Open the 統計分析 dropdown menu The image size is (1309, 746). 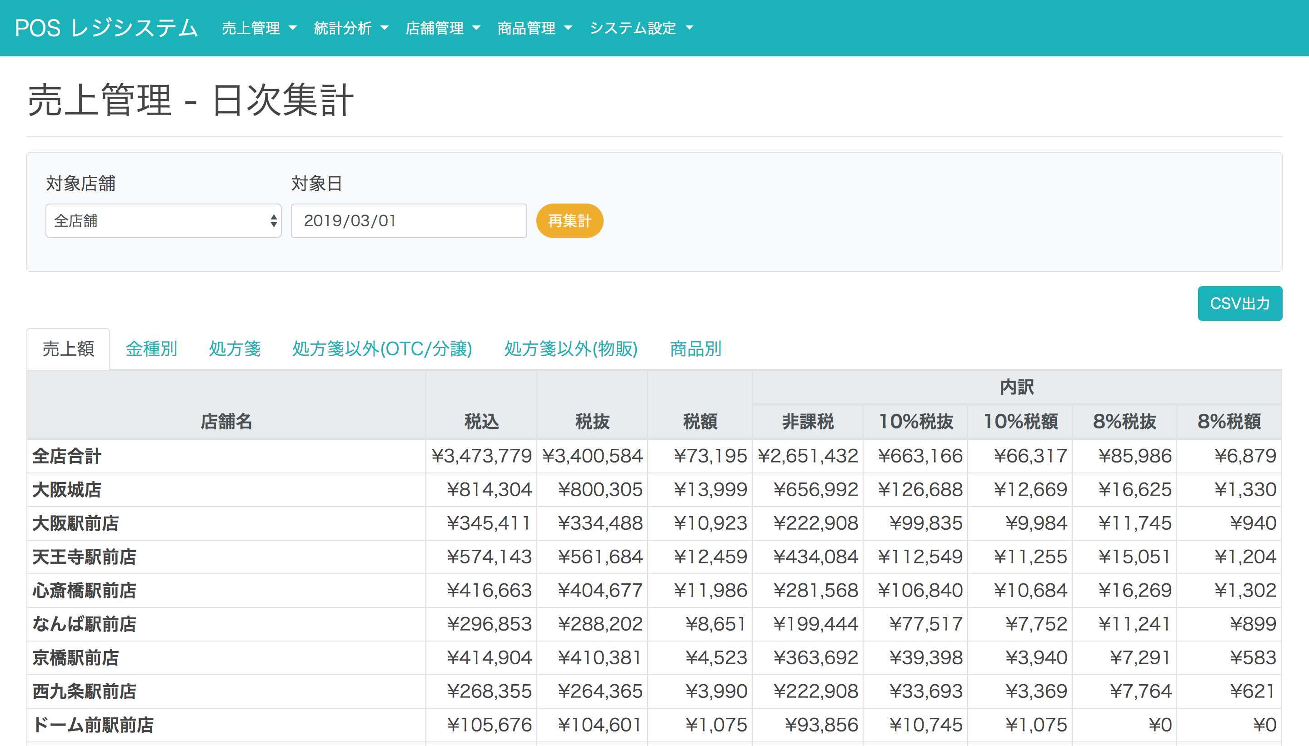351,28
